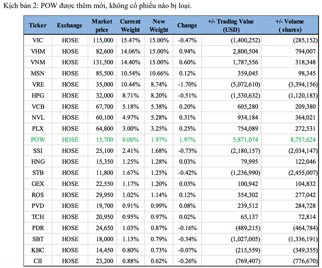This screenshot has height=268, width=322.
Task: Select the VIC ticker cell
Action: (38, 40)
